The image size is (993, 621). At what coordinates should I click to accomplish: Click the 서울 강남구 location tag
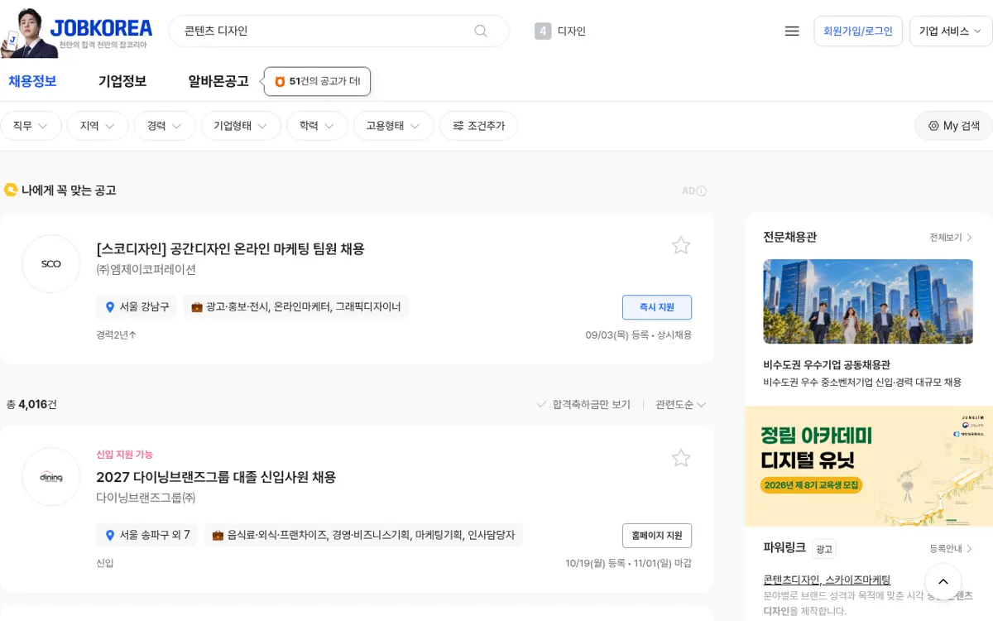coord(137,306)
